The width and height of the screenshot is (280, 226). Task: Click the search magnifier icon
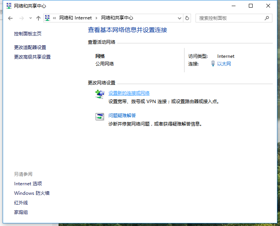(x=267, y=18)
